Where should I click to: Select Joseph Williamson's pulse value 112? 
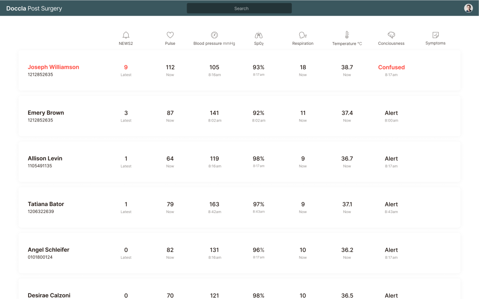(170, 67)
